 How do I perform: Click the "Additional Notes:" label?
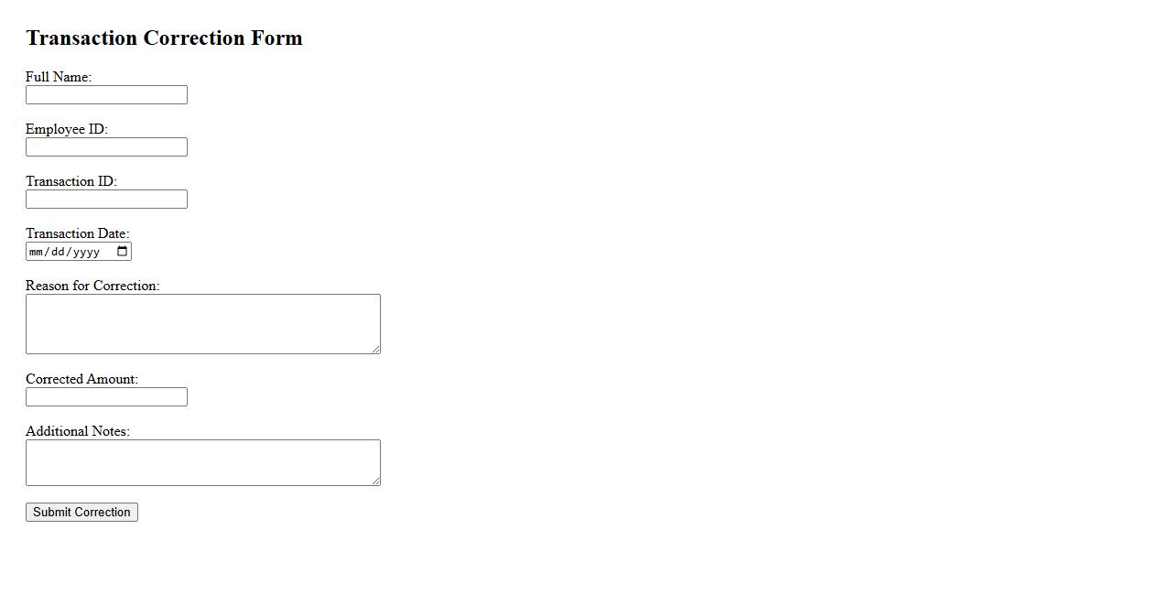click(x=78, y=431)
